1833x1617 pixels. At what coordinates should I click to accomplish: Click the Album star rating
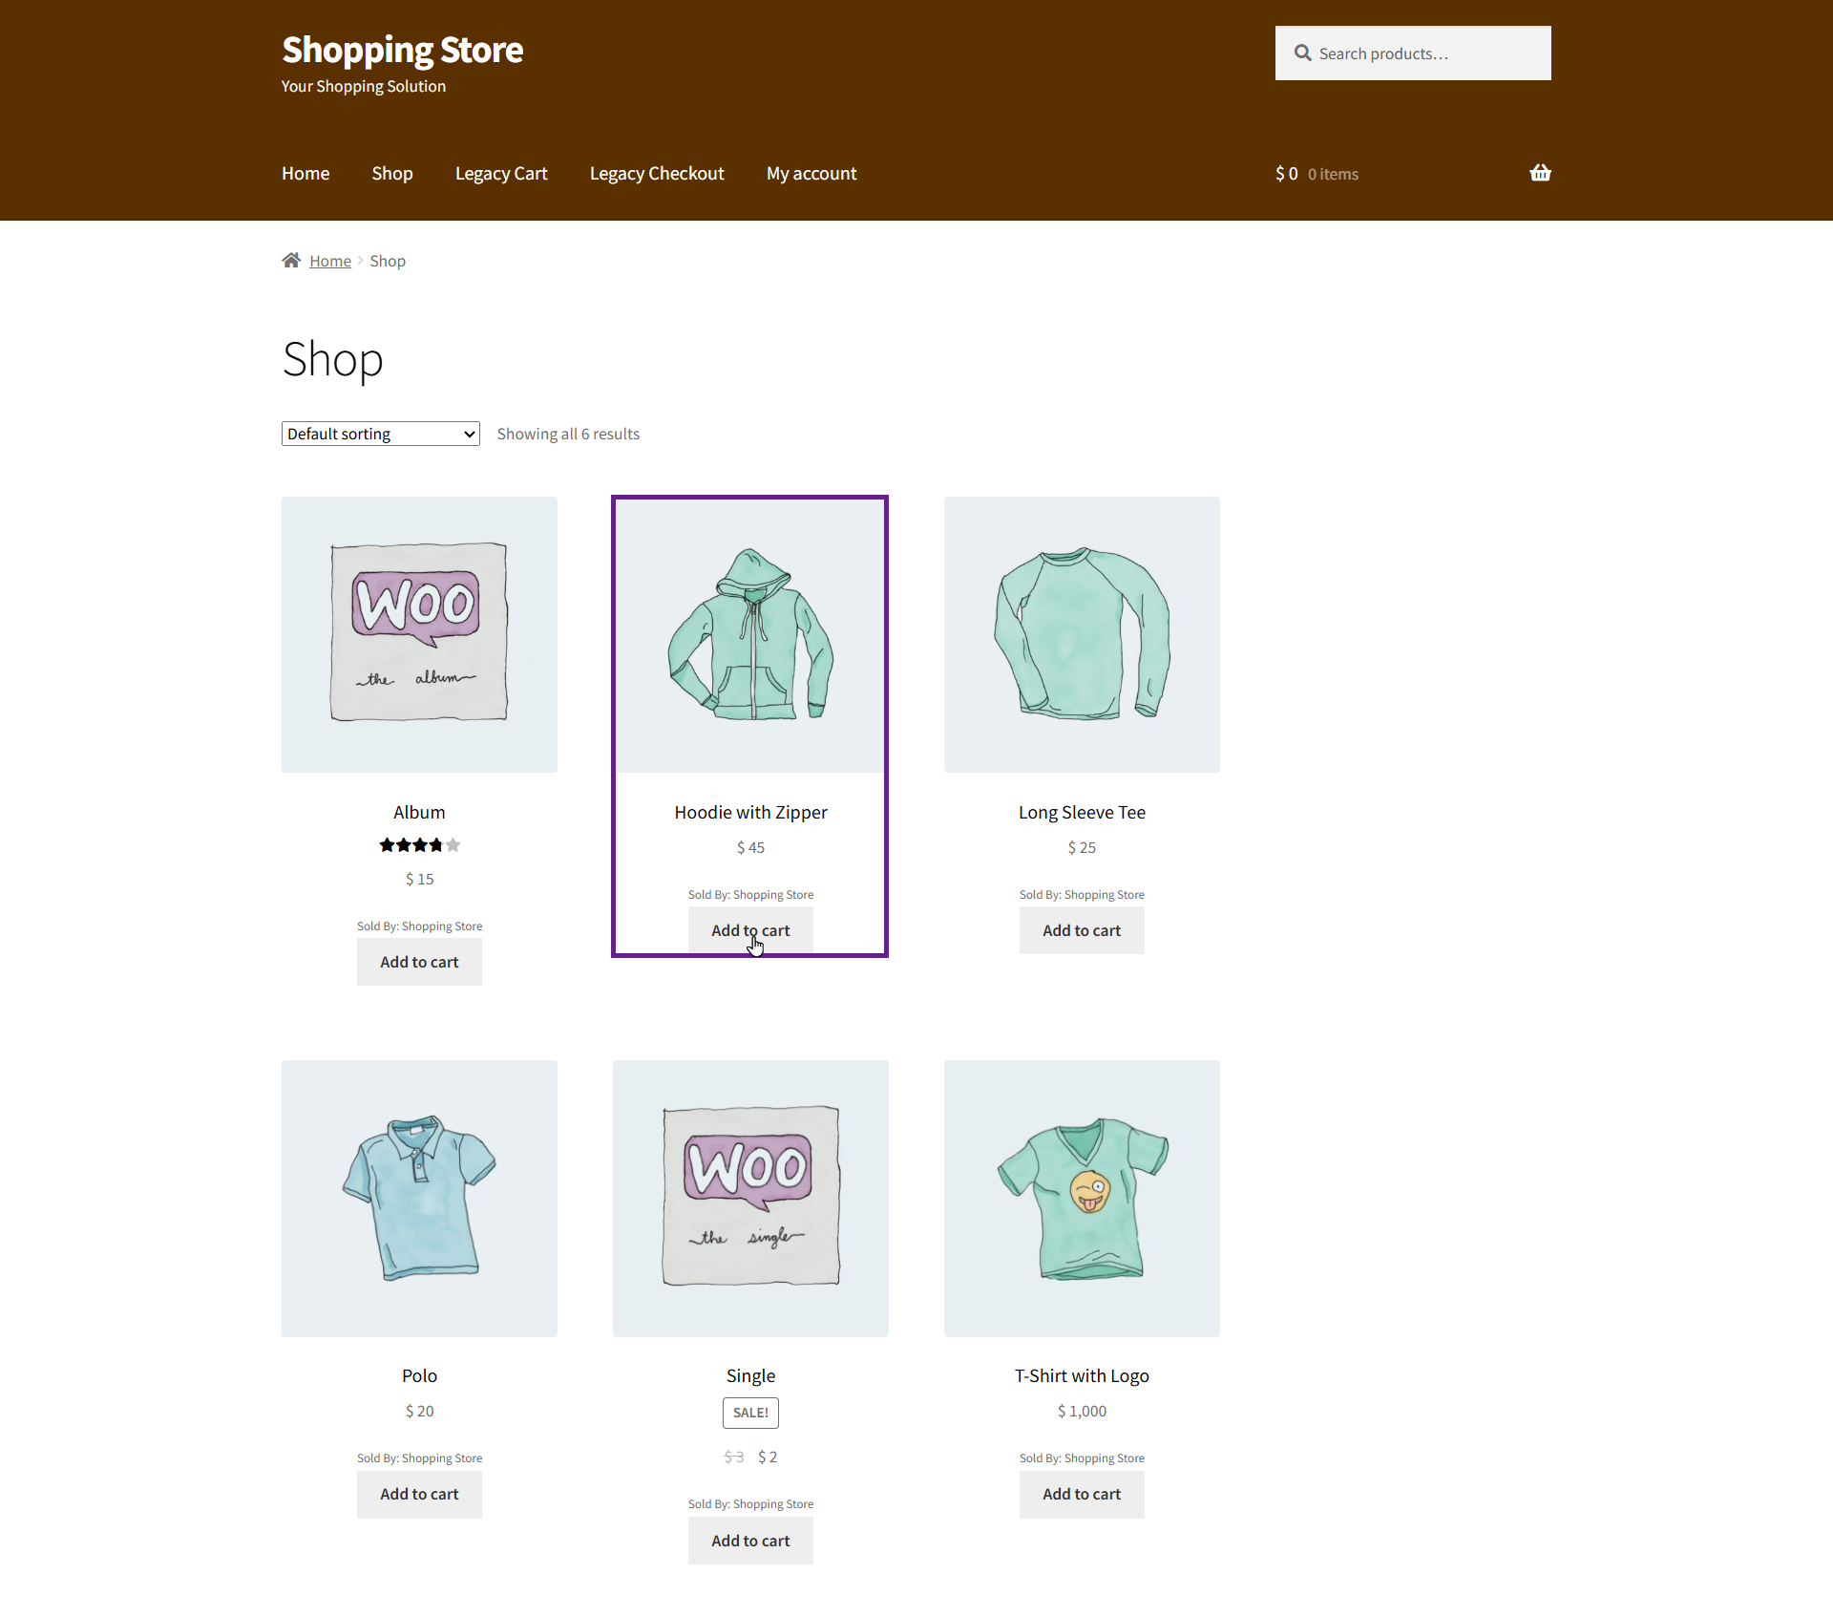click(419, 845)
